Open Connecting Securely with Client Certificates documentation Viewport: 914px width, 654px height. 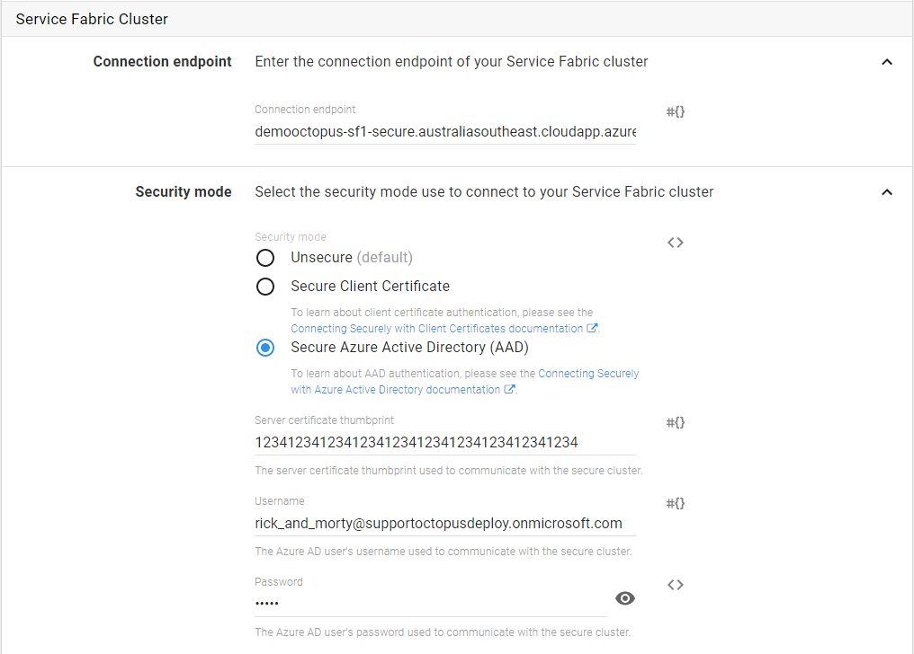tap(437, 329)
